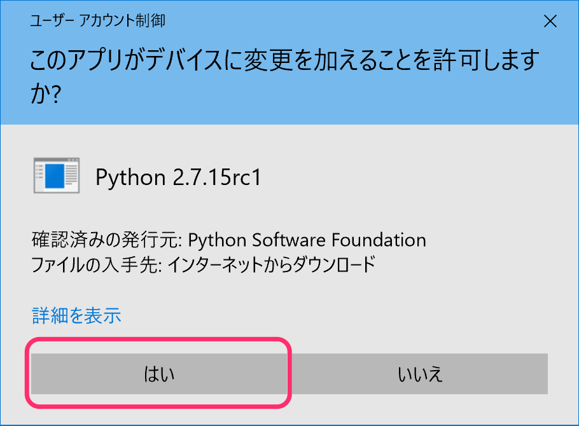Select the blue page graphic inside app icon
This screenshot has width=579, height=426.
tap(54, 176)
